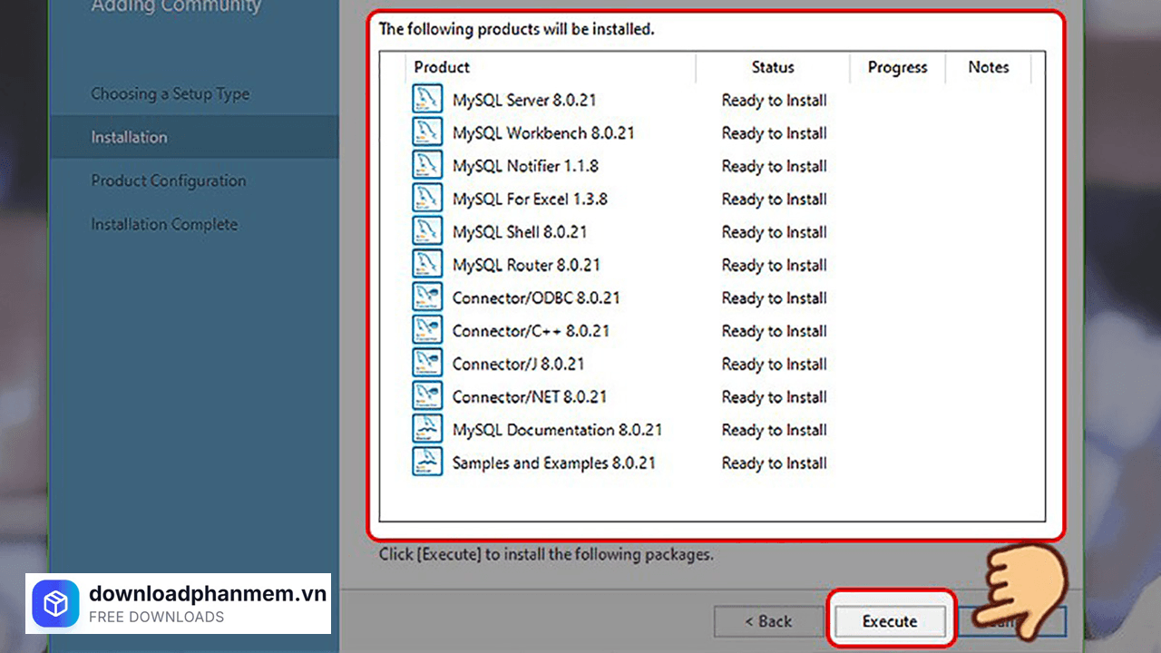The image size is (1161, 653).
Task: Click the Status column header
Action: click(773, 67)
